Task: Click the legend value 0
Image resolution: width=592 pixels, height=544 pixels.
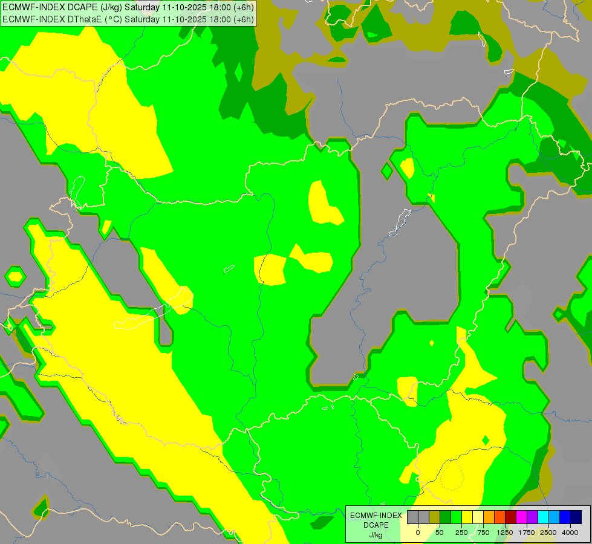Action: [x=418, y=533]
